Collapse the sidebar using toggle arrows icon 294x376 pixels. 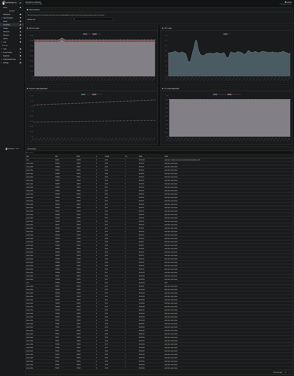click(21, 3)
